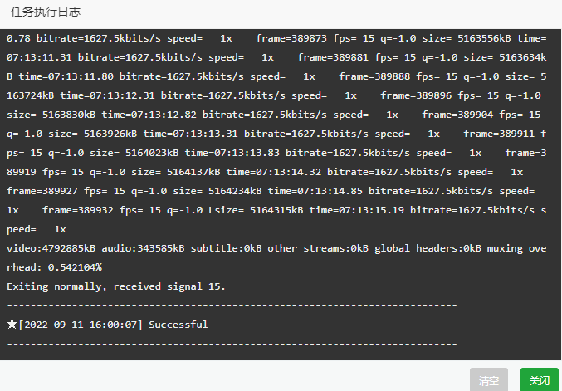562x391 pixels.
Task: Click the Successful status text
Action: 178,325
